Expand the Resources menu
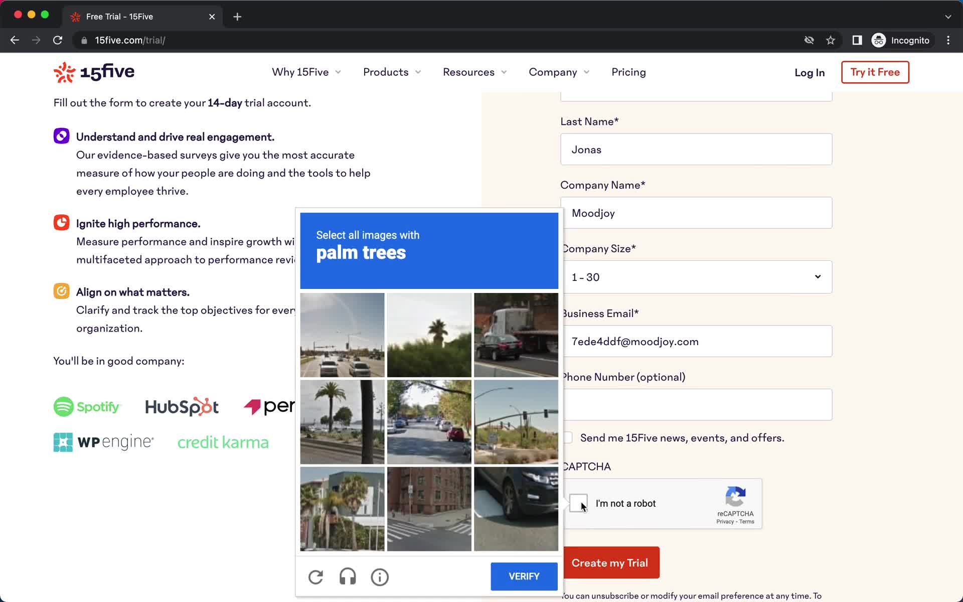The image size is (963, 602). pos(474,72)
